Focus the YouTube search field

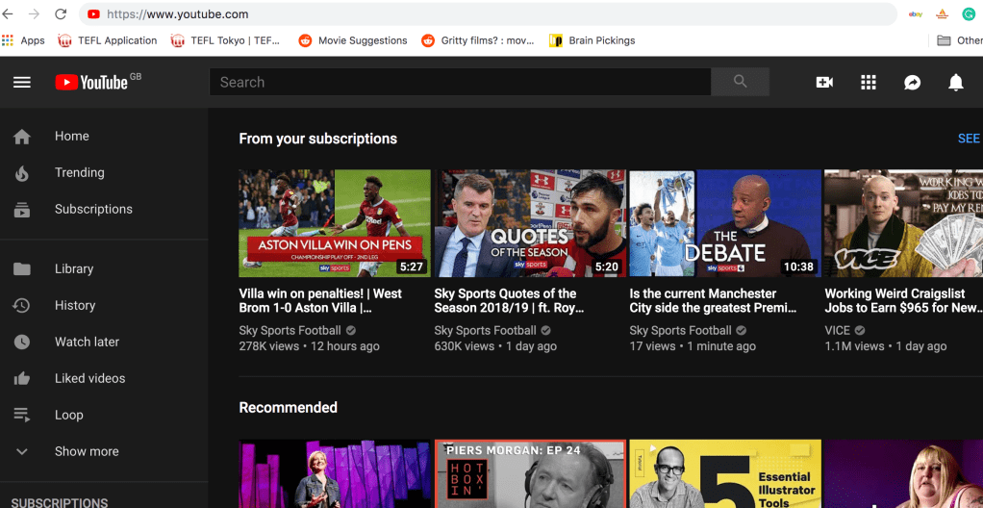pyautogui.click(x=460, y=83)
